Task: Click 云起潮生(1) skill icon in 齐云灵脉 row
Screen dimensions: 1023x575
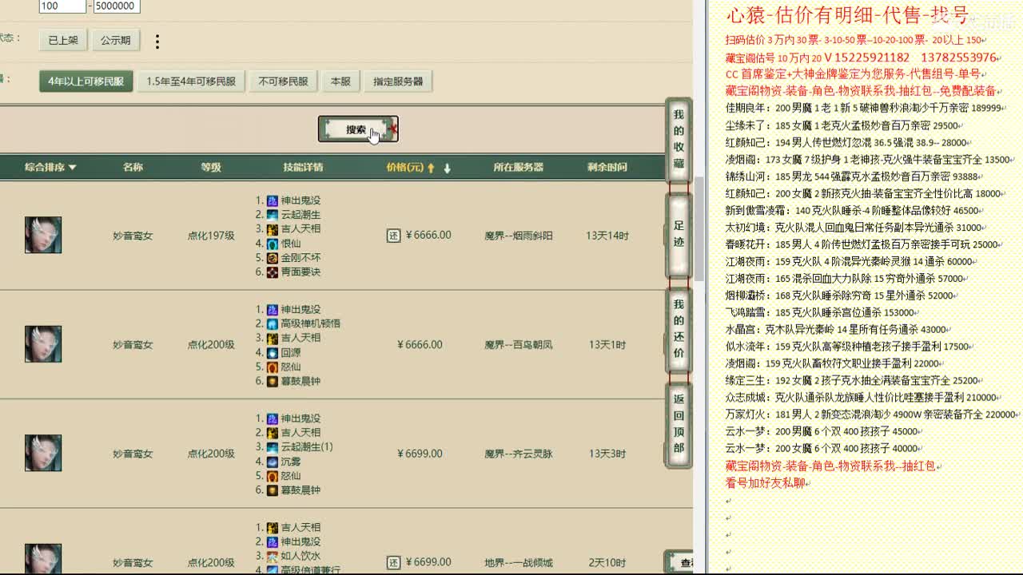Action: 272,447
